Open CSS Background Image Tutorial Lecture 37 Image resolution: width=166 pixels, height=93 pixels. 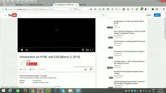[x=129, y=82]
